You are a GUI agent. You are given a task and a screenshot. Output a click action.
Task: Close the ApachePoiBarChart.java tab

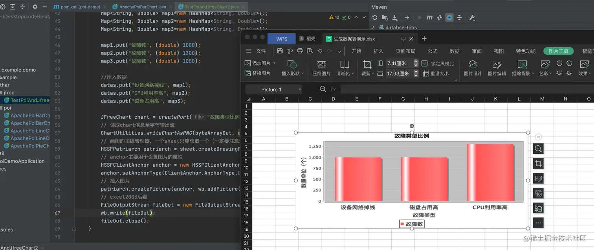pos(171,7)
